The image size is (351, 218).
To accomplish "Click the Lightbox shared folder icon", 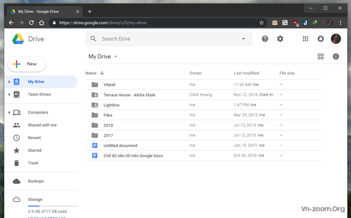I will (95, 105).
